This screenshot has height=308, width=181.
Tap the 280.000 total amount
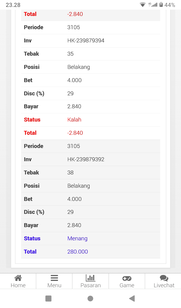[x=78, y=252]
